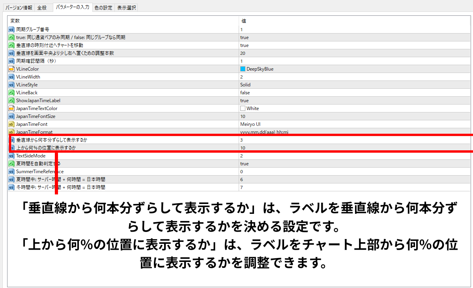Click the icon beside 同期グループ番号 row

pos(11,30)
